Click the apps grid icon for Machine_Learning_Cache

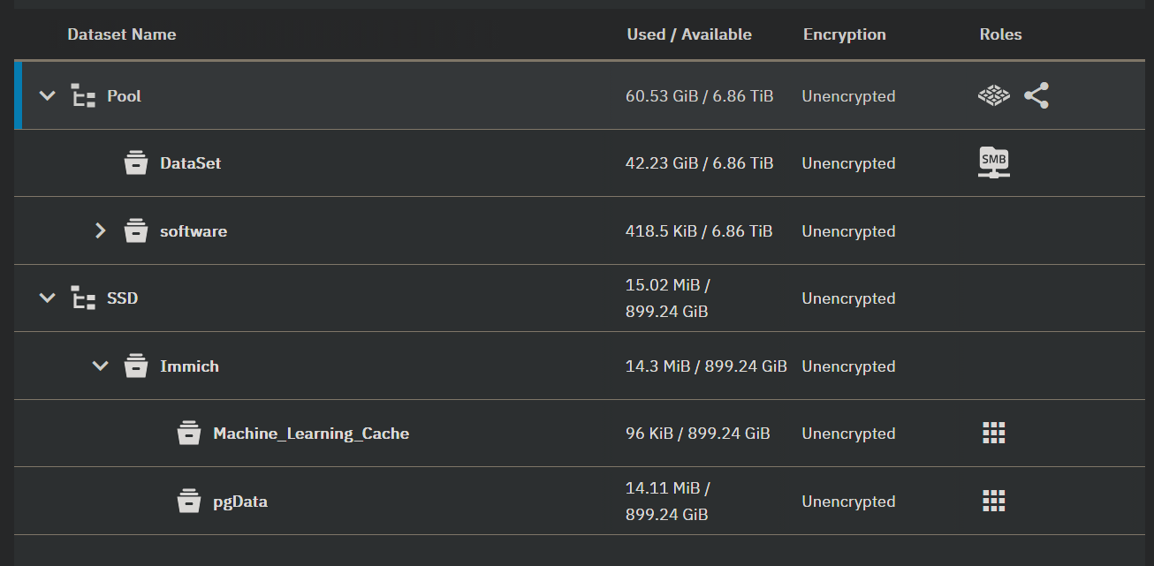click(994, 433)
